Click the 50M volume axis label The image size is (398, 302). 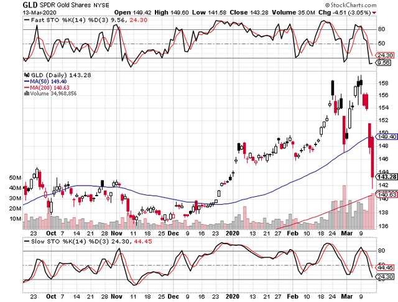[15, 177]
